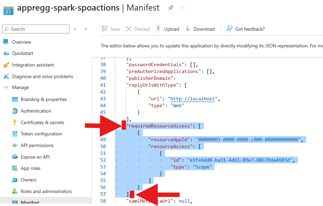This screenshot has width=323, height=206.
Task: Toggle the sidebar expand/collapse arrows
Action: (75, 29)
